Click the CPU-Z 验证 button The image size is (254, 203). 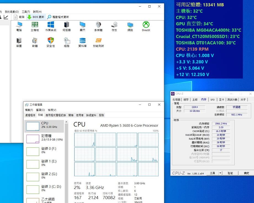tap(230, 173)
